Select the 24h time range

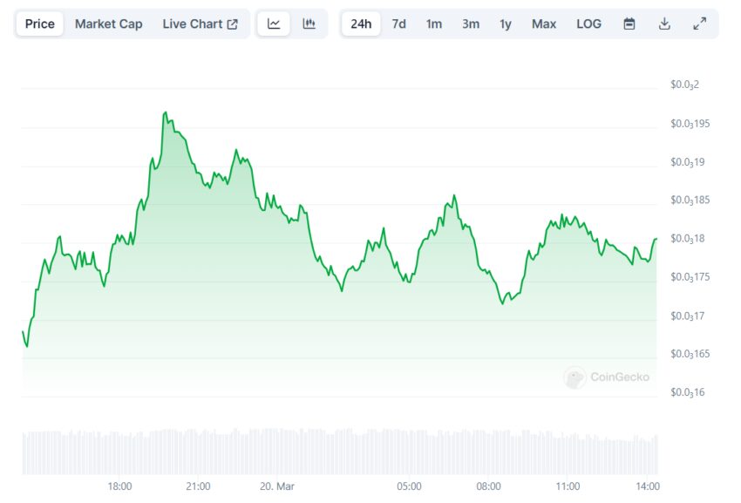click(361, 24)
